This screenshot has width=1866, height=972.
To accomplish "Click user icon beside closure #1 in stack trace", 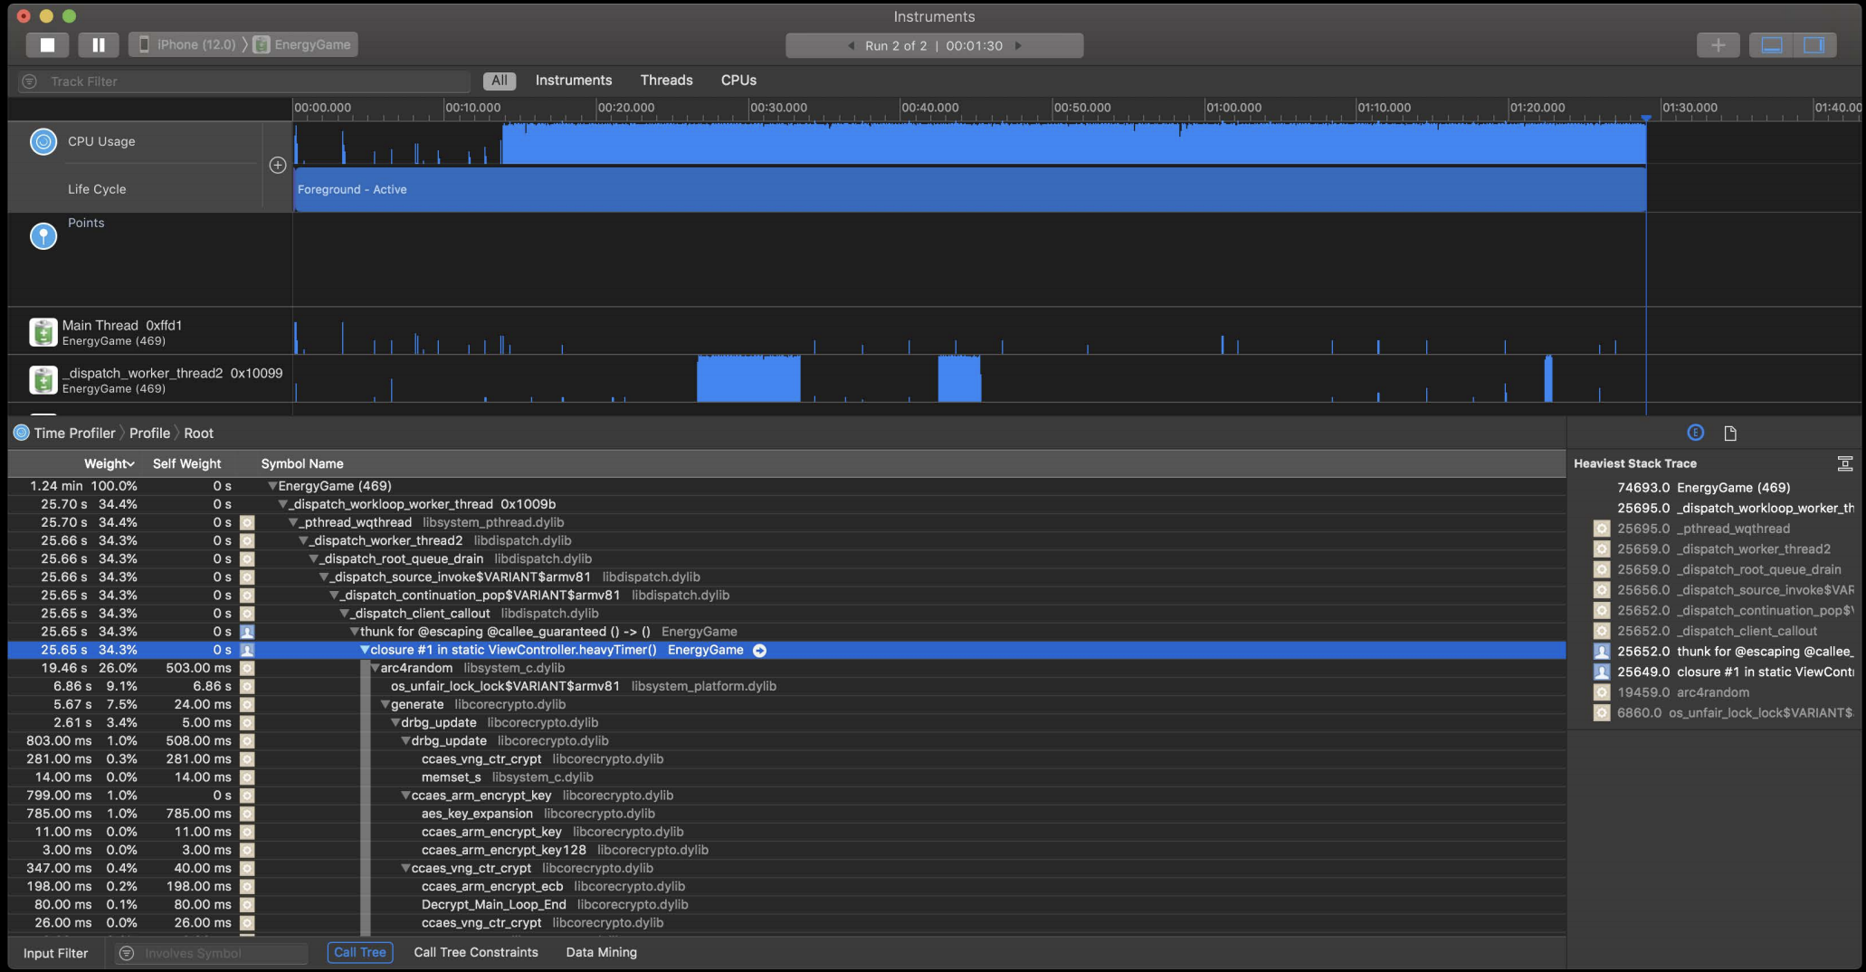I will (1601, 672).
